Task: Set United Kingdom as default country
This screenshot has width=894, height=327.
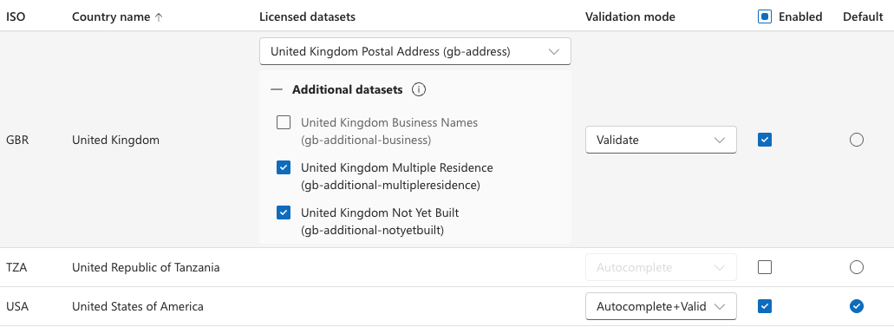Action: [857, 140]
